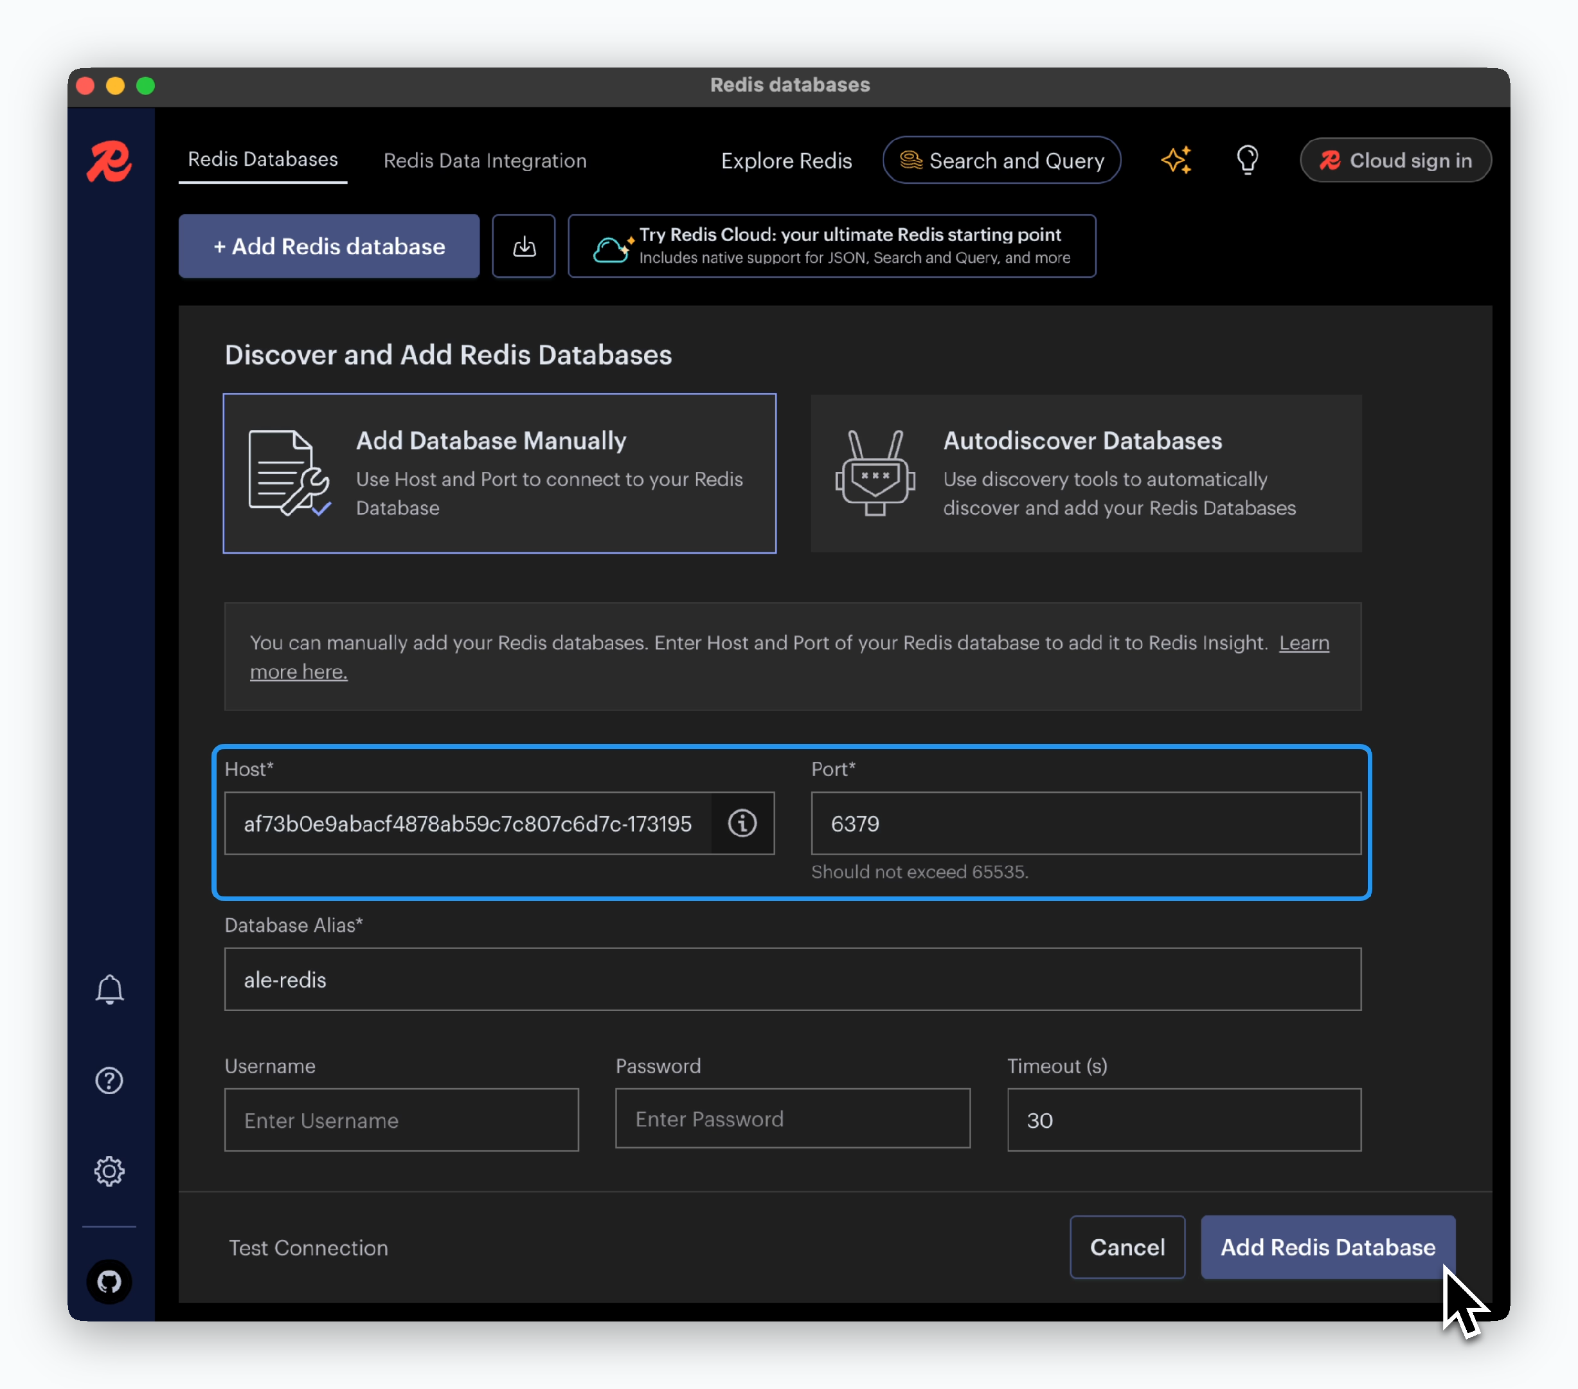Click the info icon in Host field

coord(742,824)
